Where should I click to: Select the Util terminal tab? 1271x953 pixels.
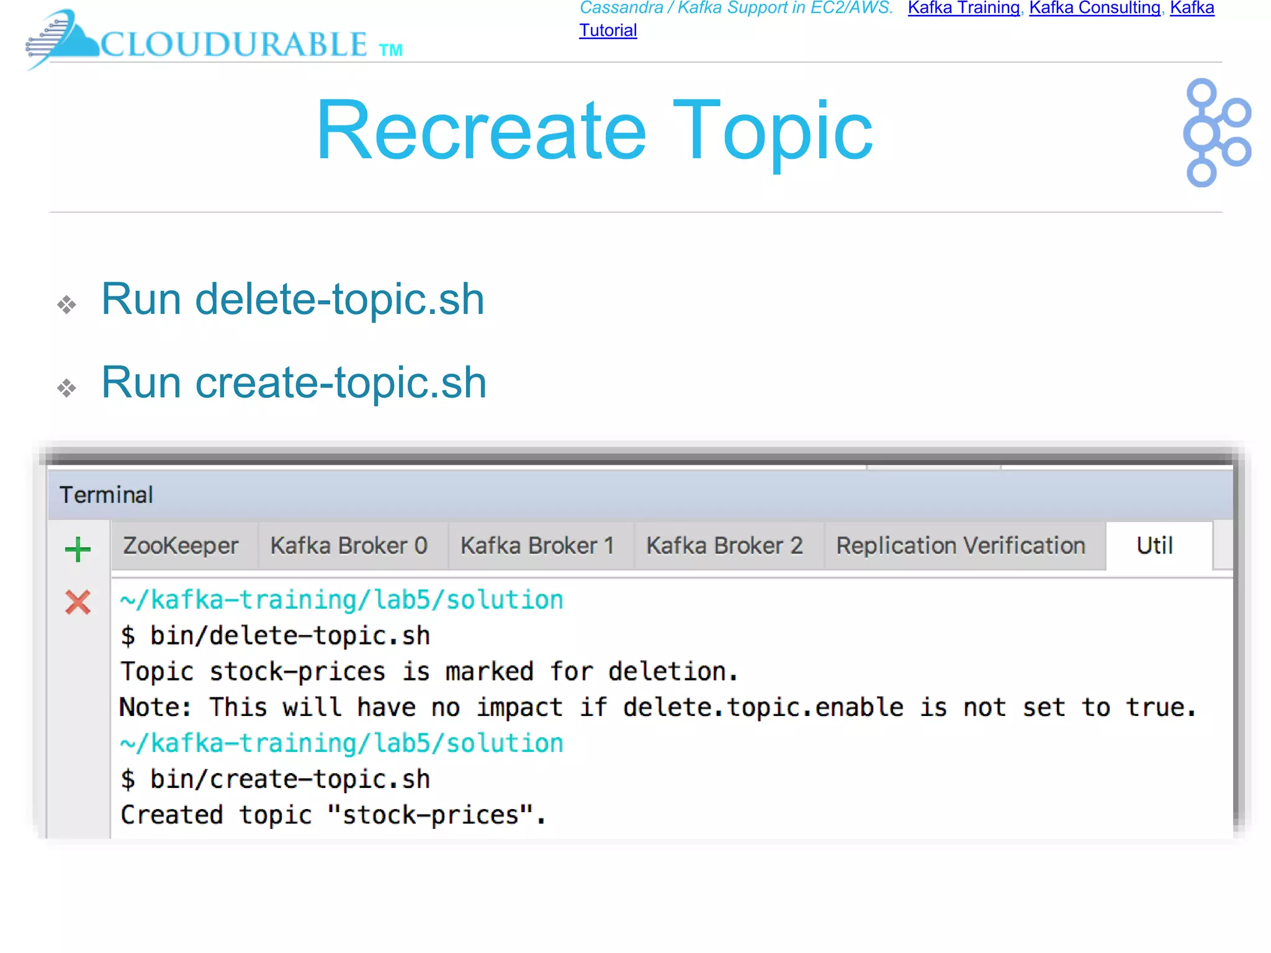point(1154,546)
